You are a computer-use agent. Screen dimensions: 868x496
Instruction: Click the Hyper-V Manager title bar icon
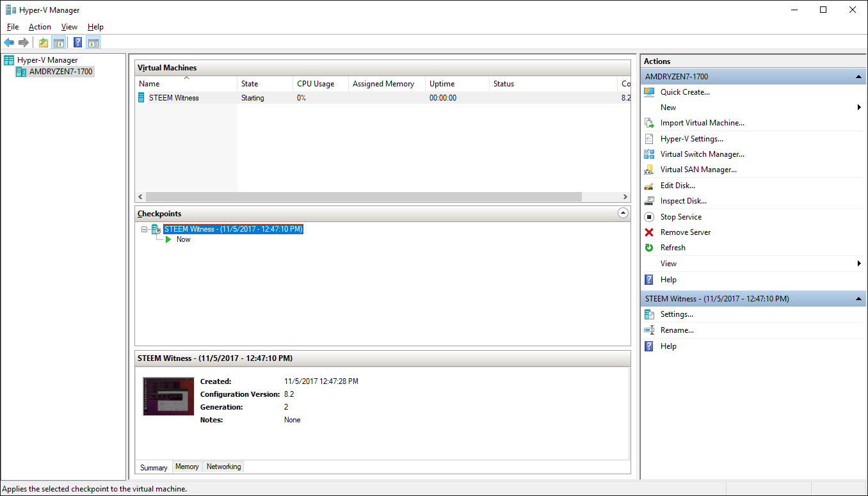pos(11,10)
